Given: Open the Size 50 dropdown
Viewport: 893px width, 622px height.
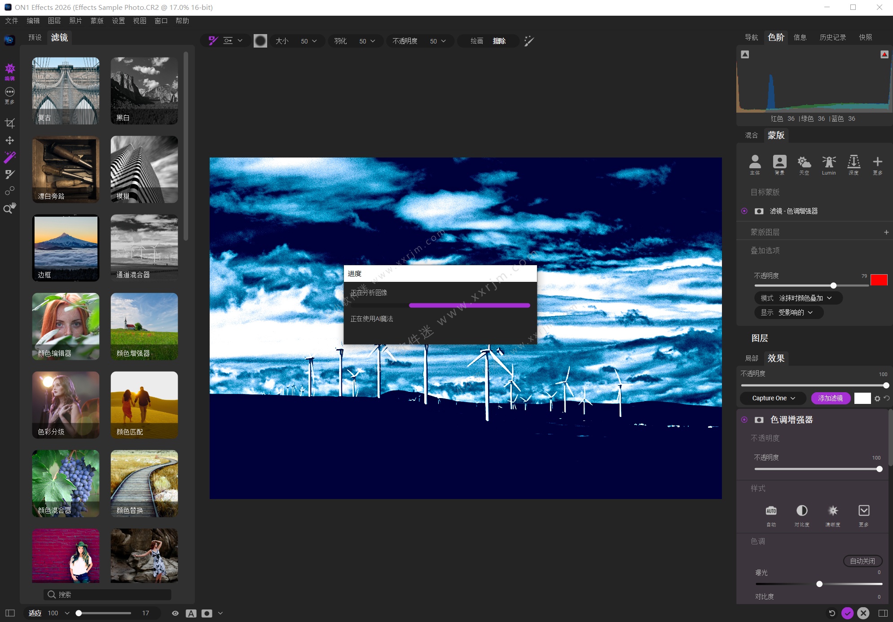Looking at the screenshot, I should [308, 41].
